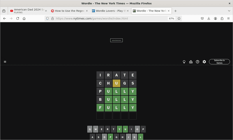Tap the green F key on the keyboard
Viewport: 233px width, 140px height.
click(x=110, y=137)
